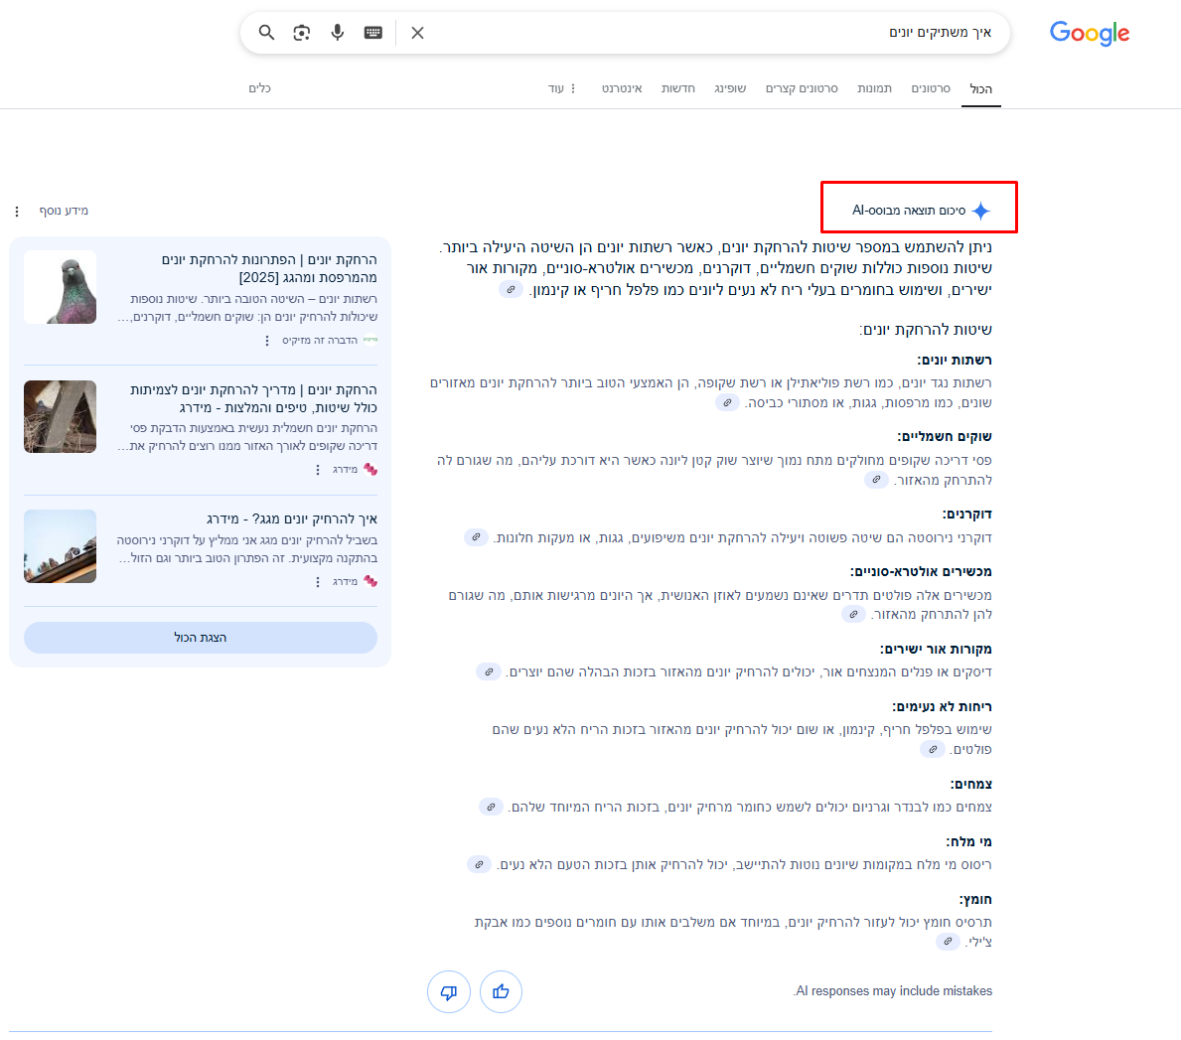Open result 'מדריך להרחקת יונים לצמיתות'
This screenshot has height=1040, width=1181.
(x=253, y=398)
